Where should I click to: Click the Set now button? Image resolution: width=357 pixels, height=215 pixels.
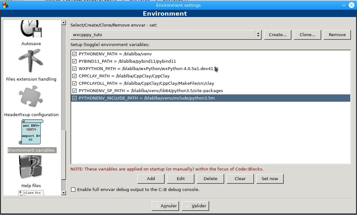click(x=270, y=179)
